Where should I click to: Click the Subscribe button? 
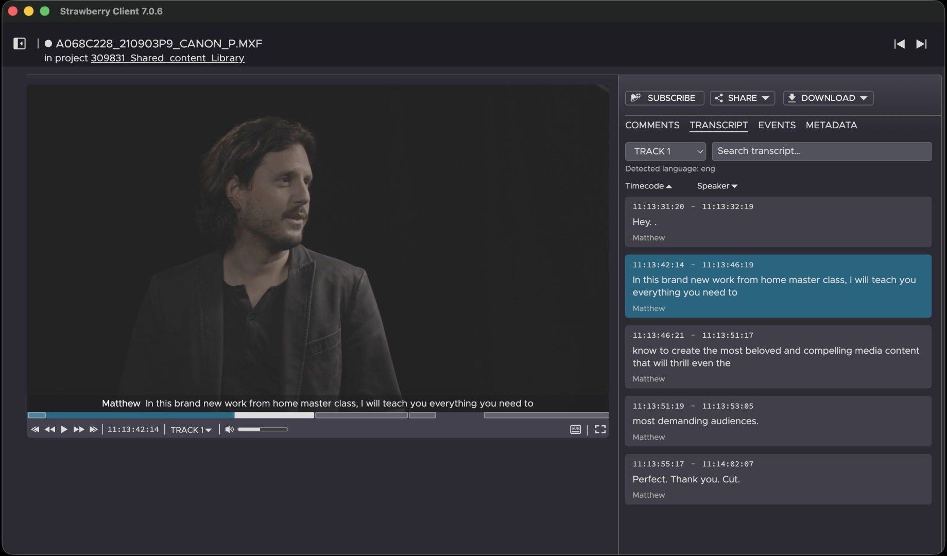click(x=664, y=98)
